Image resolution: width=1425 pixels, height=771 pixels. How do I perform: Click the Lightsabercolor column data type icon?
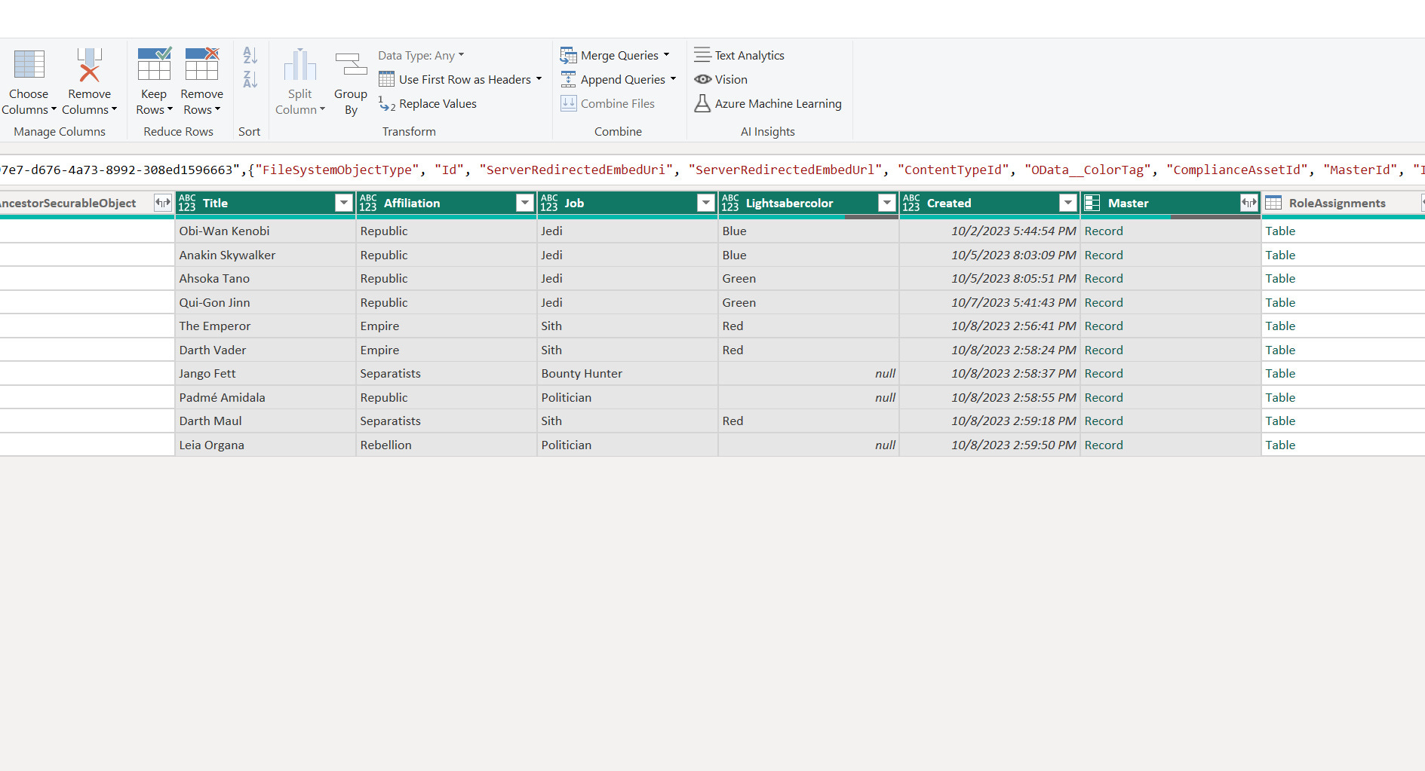click(730, 203)
